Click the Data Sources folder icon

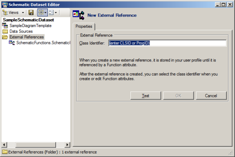point(5,31)
